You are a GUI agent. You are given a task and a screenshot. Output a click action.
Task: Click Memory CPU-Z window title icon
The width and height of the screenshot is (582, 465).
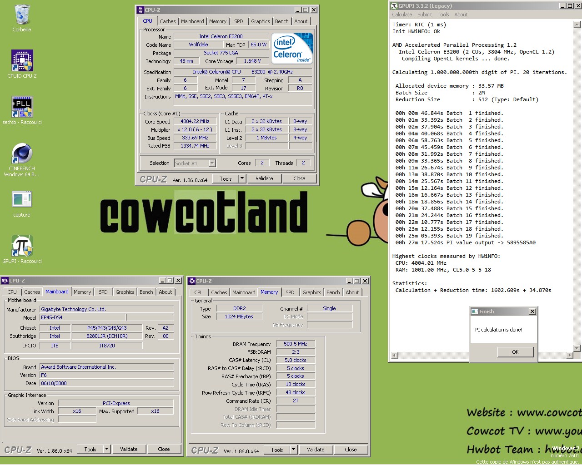[192, 281]
